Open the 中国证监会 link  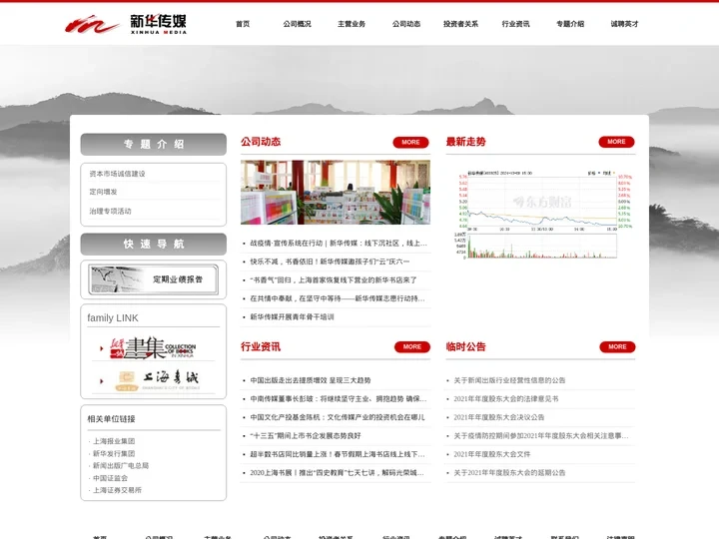pyautogui.click(x=110, y=478)
